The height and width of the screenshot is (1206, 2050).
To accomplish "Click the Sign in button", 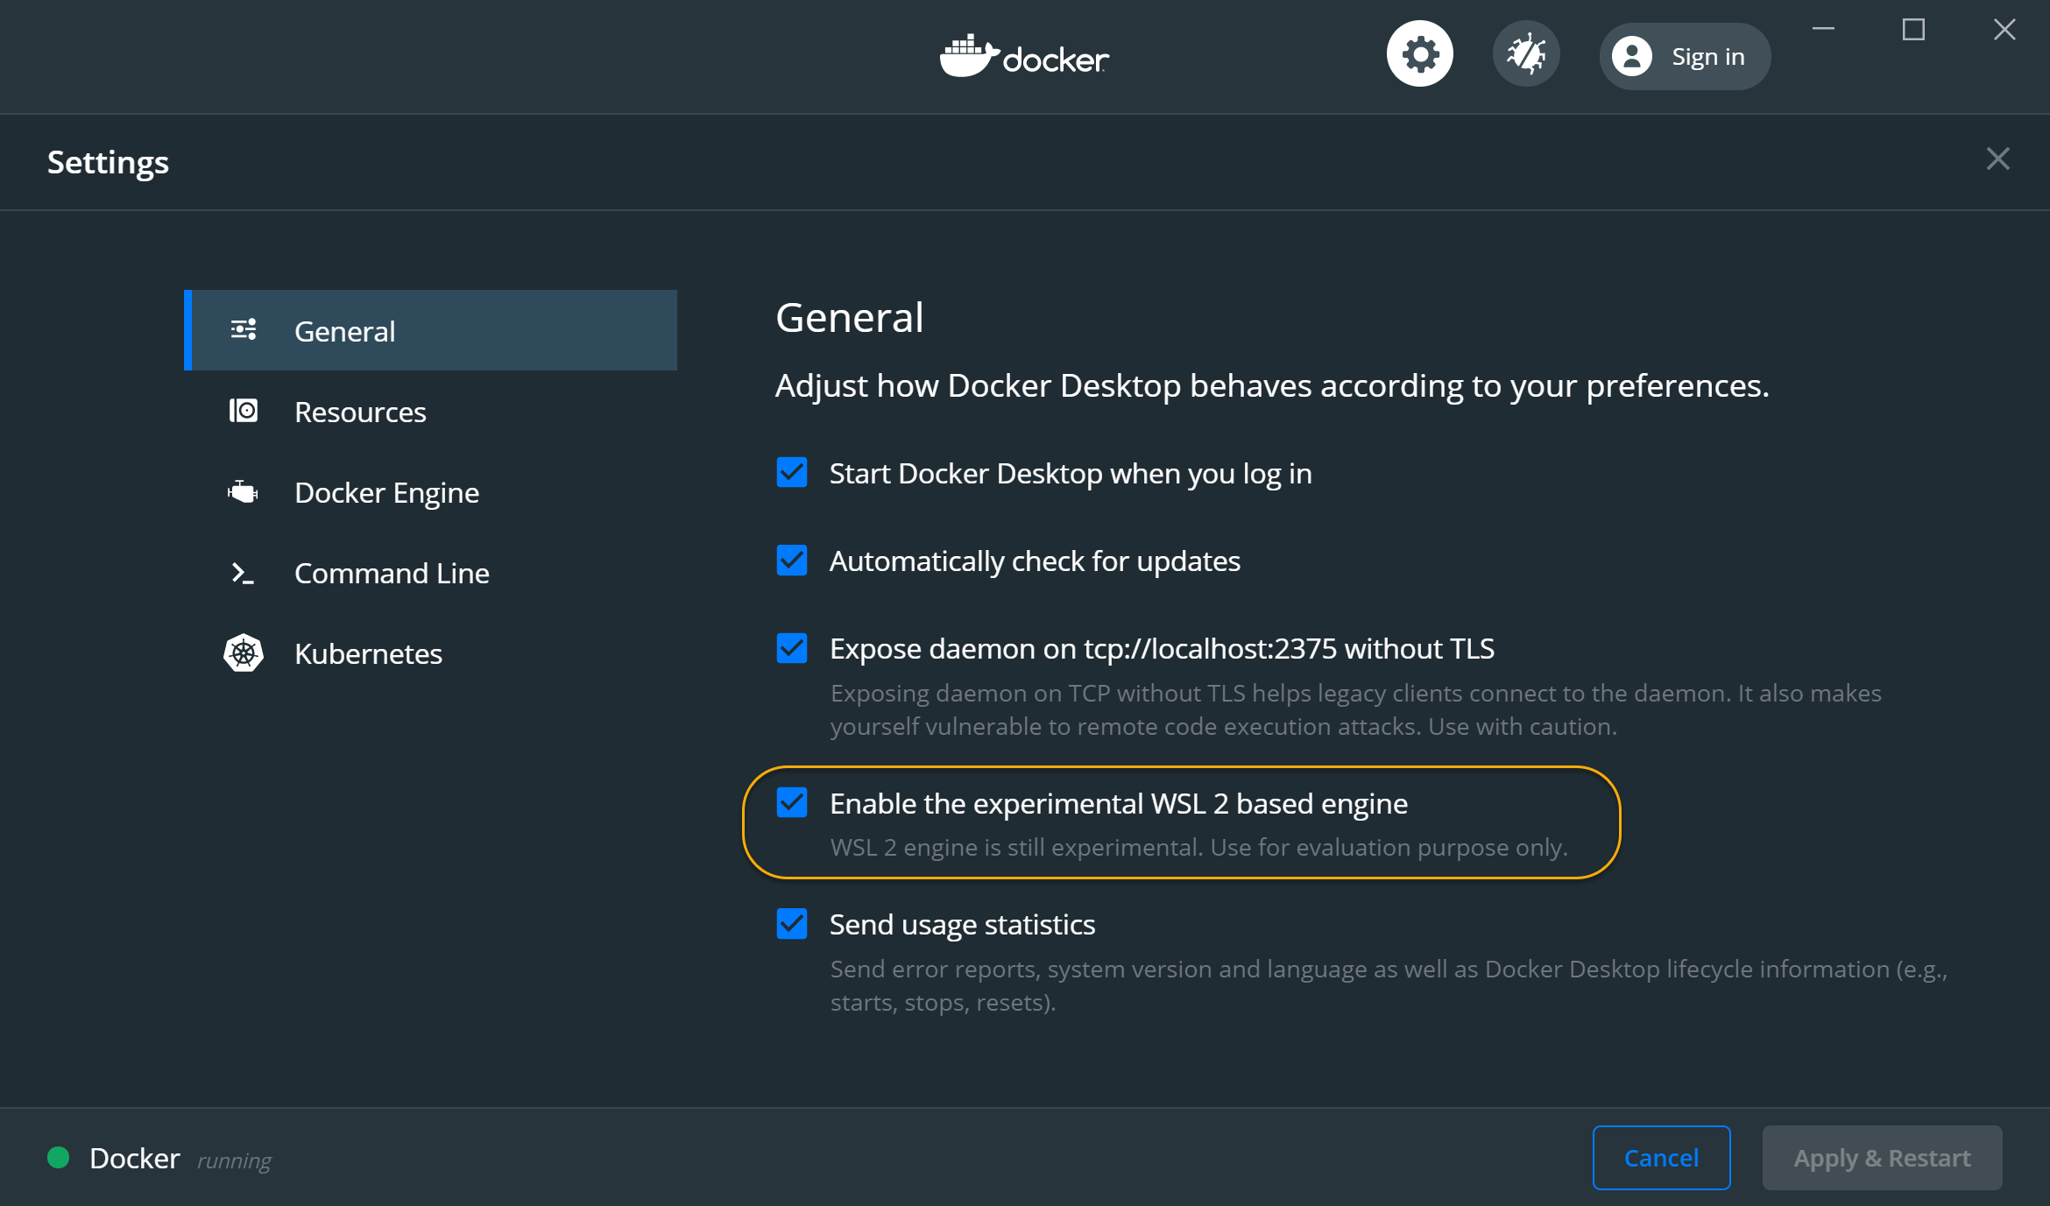I will click(1707, 57).
